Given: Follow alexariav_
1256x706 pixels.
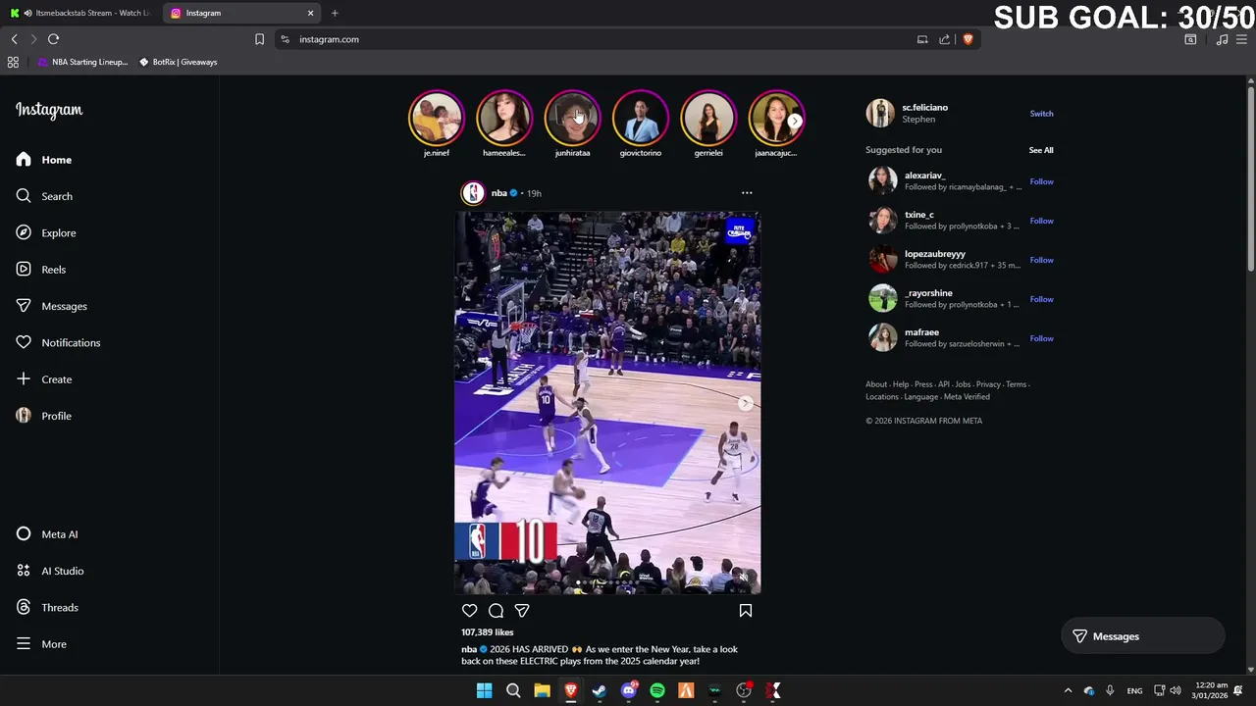Looking at the screenshot, I should tap(1041, 181).
